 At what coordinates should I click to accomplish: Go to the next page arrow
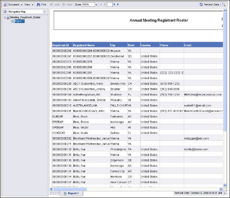114,4
